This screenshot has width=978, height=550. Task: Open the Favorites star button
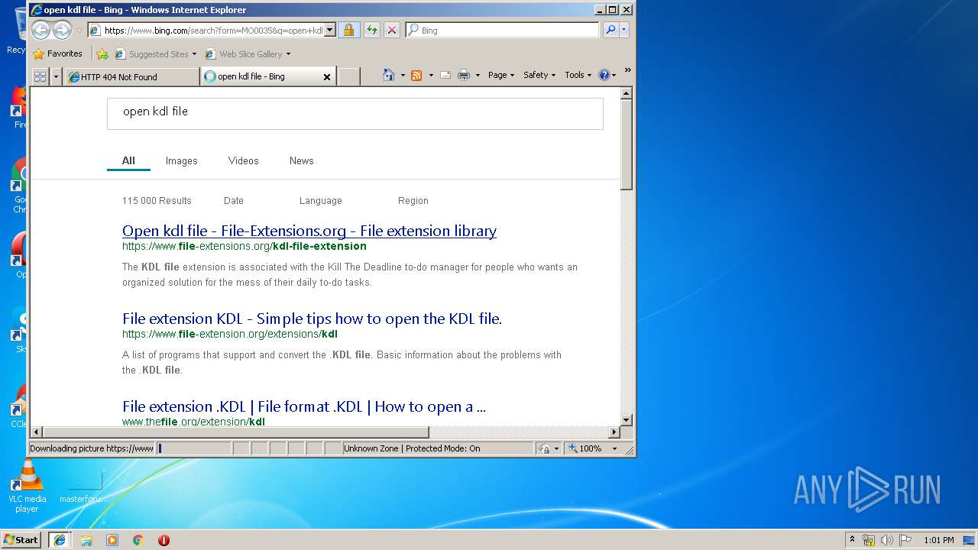57,53
